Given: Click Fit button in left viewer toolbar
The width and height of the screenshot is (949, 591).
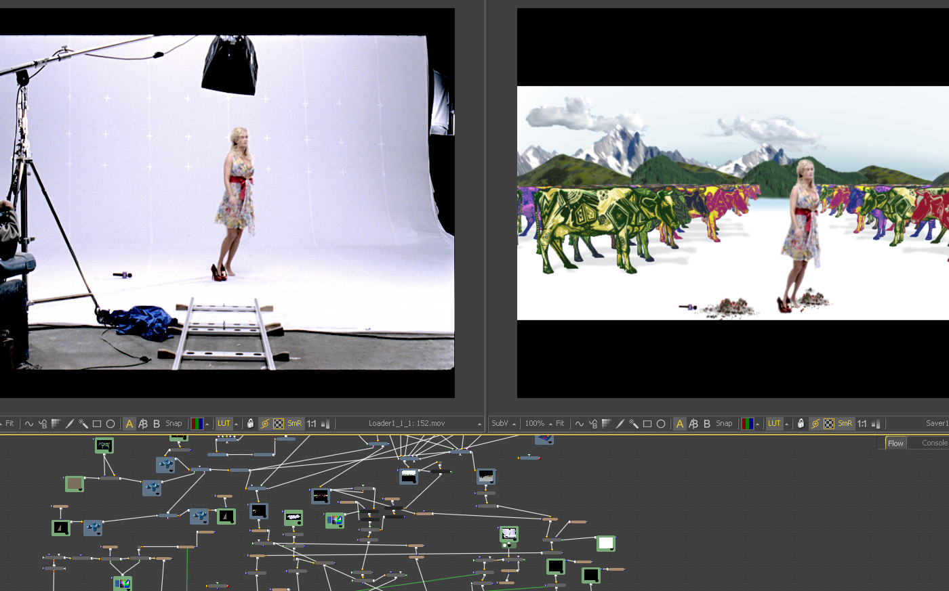Looking at the screenshot, I should point(9,424).
